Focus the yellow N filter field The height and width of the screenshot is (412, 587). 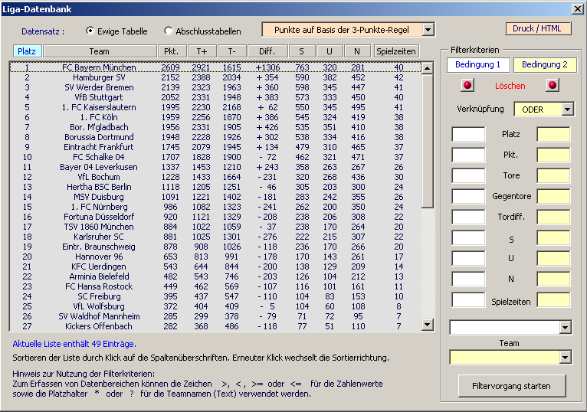tap(553, 280)
